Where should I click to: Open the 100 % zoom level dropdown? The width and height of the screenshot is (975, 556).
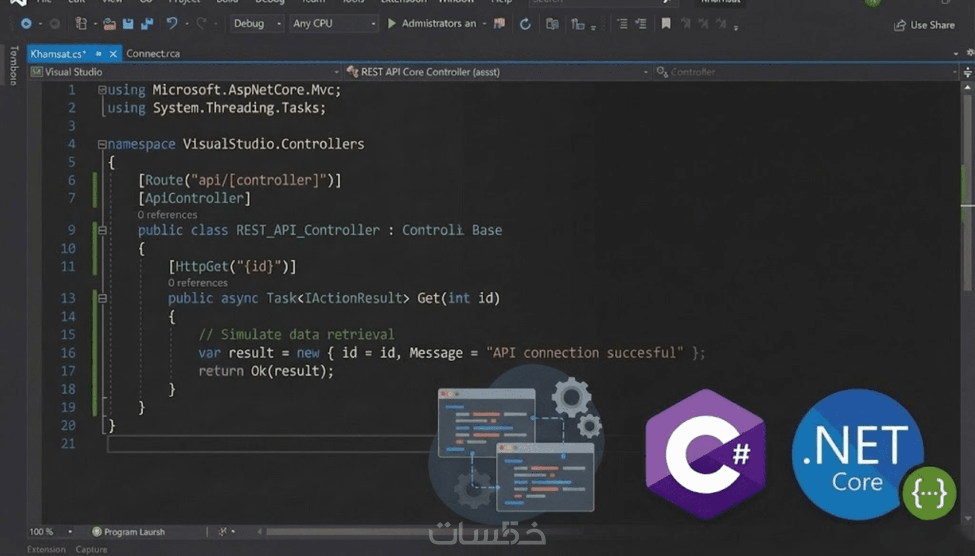pyautogui.click(x=50, y=531)
